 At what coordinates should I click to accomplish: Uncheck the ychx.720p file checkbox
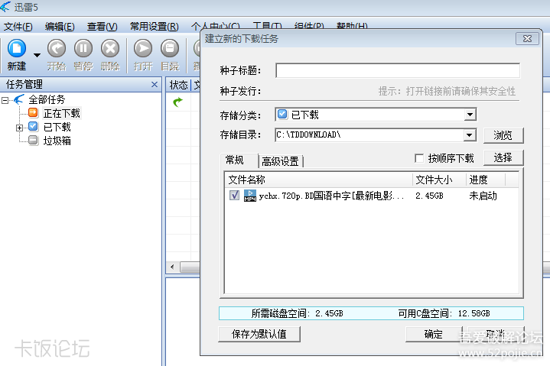(234, 196)
